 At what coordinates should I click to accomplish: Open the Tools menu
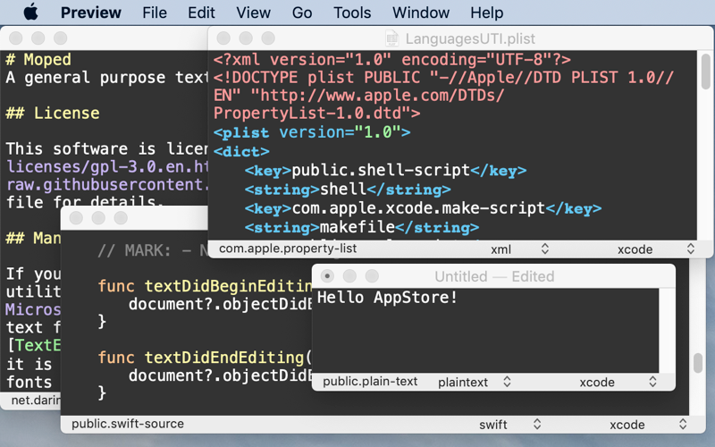(x=352, y=13)
